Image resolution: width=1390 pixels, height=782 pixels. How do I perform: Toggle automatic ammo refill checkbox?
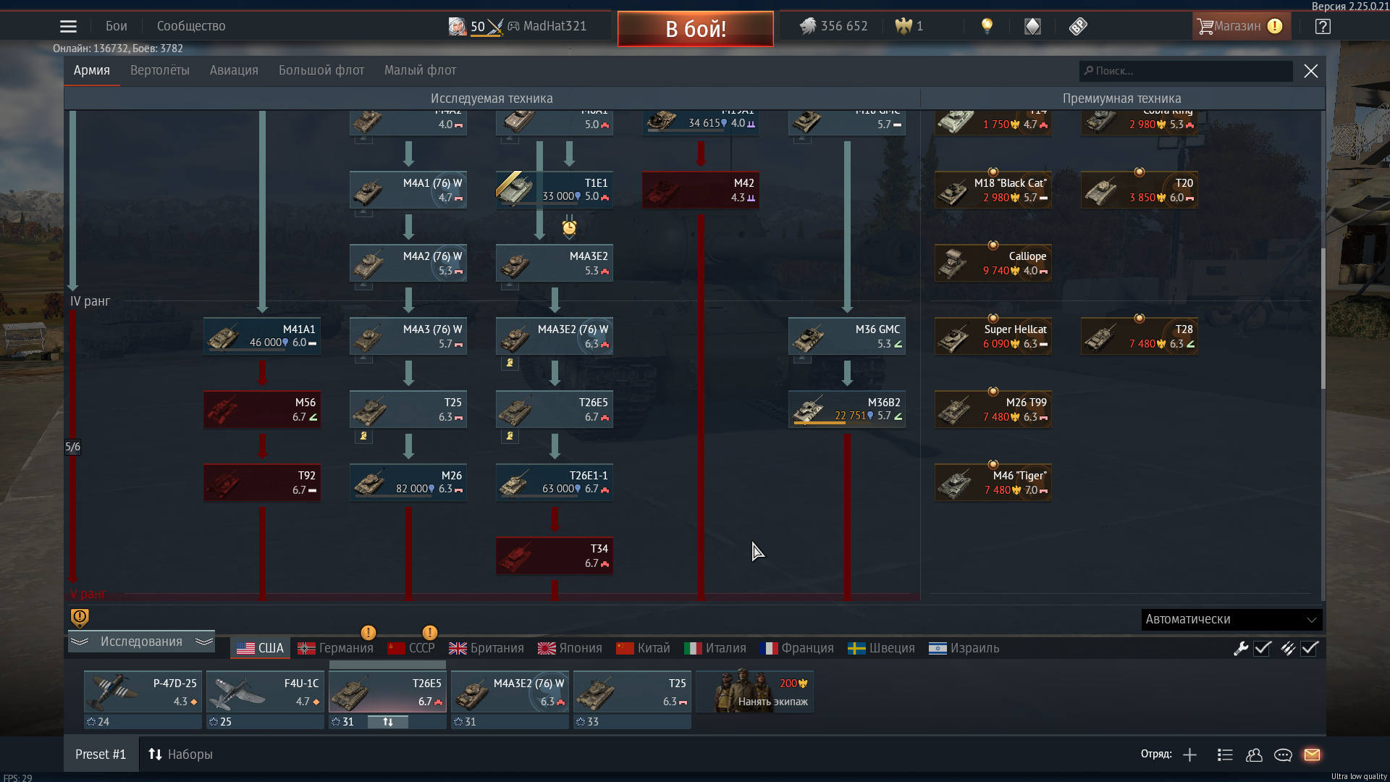(1309, 648)
